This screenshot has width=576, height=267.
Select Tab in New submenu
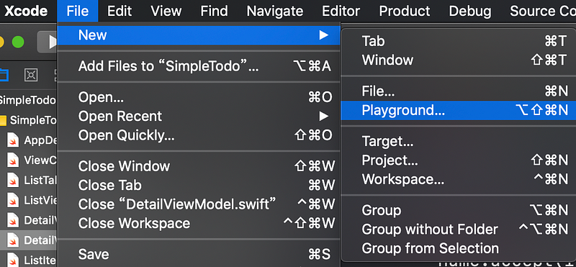(x=459, y=41)
